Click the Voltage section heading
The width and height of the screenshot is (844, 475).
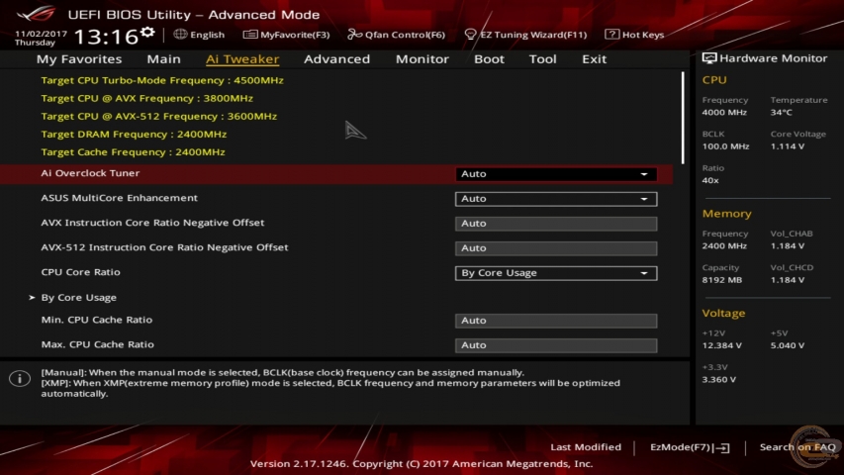point(723,314)
